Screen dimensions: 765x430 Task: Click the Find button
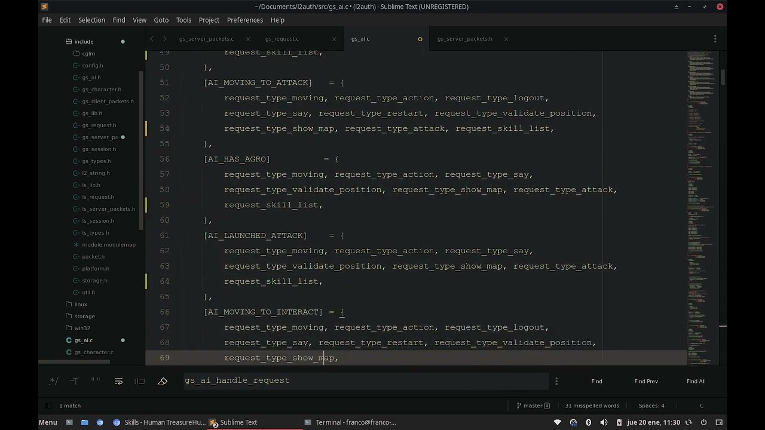click(x=596, y=381)
